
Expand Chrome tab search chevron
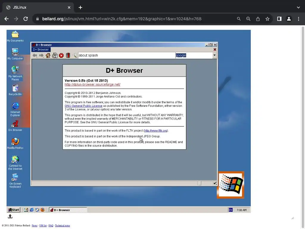(298, 7)
